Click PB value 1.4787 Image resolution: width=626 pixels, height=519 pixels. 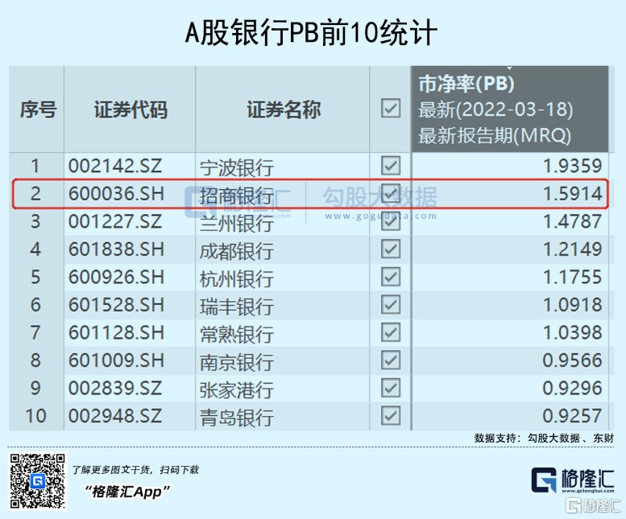coord(573,221)
